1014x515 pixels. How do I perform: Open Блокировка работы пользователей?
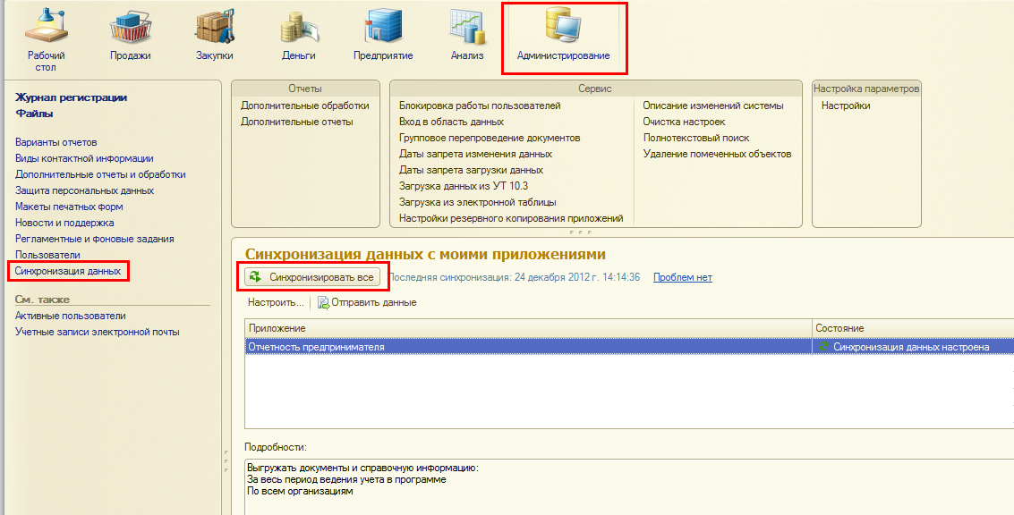coord(480,106)
